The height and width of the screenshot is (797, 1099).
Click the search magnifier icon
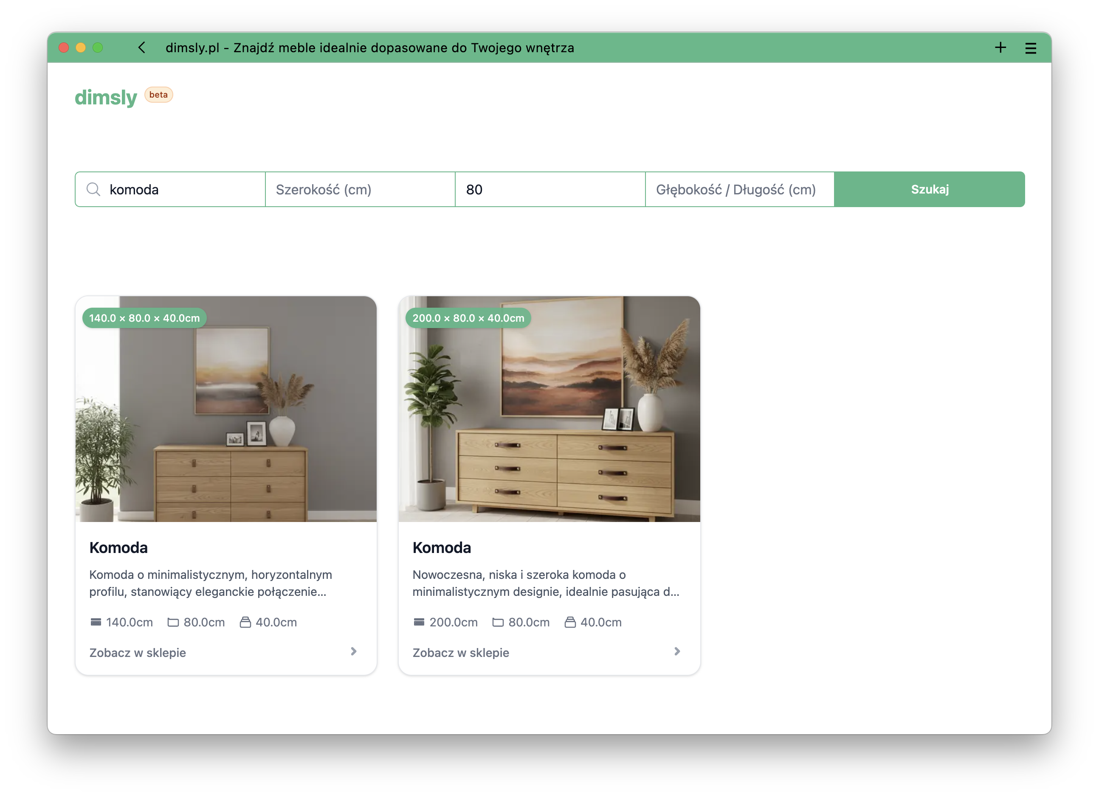(x=93, y=189)
